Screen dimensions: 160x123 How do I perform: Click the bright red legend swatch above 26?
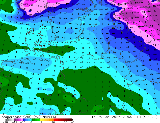[55, 120]
